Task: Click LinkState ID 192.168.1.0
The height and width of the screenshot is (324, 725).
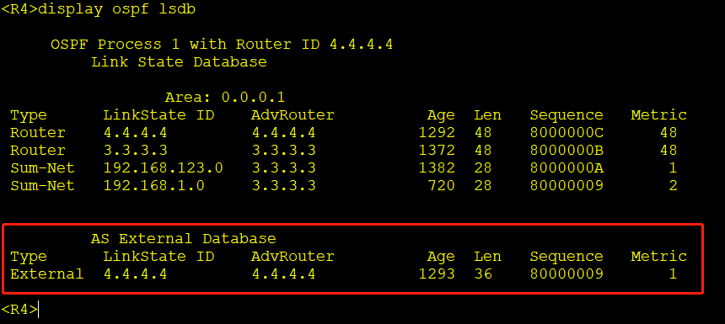Action: click(x=154, y=186)
